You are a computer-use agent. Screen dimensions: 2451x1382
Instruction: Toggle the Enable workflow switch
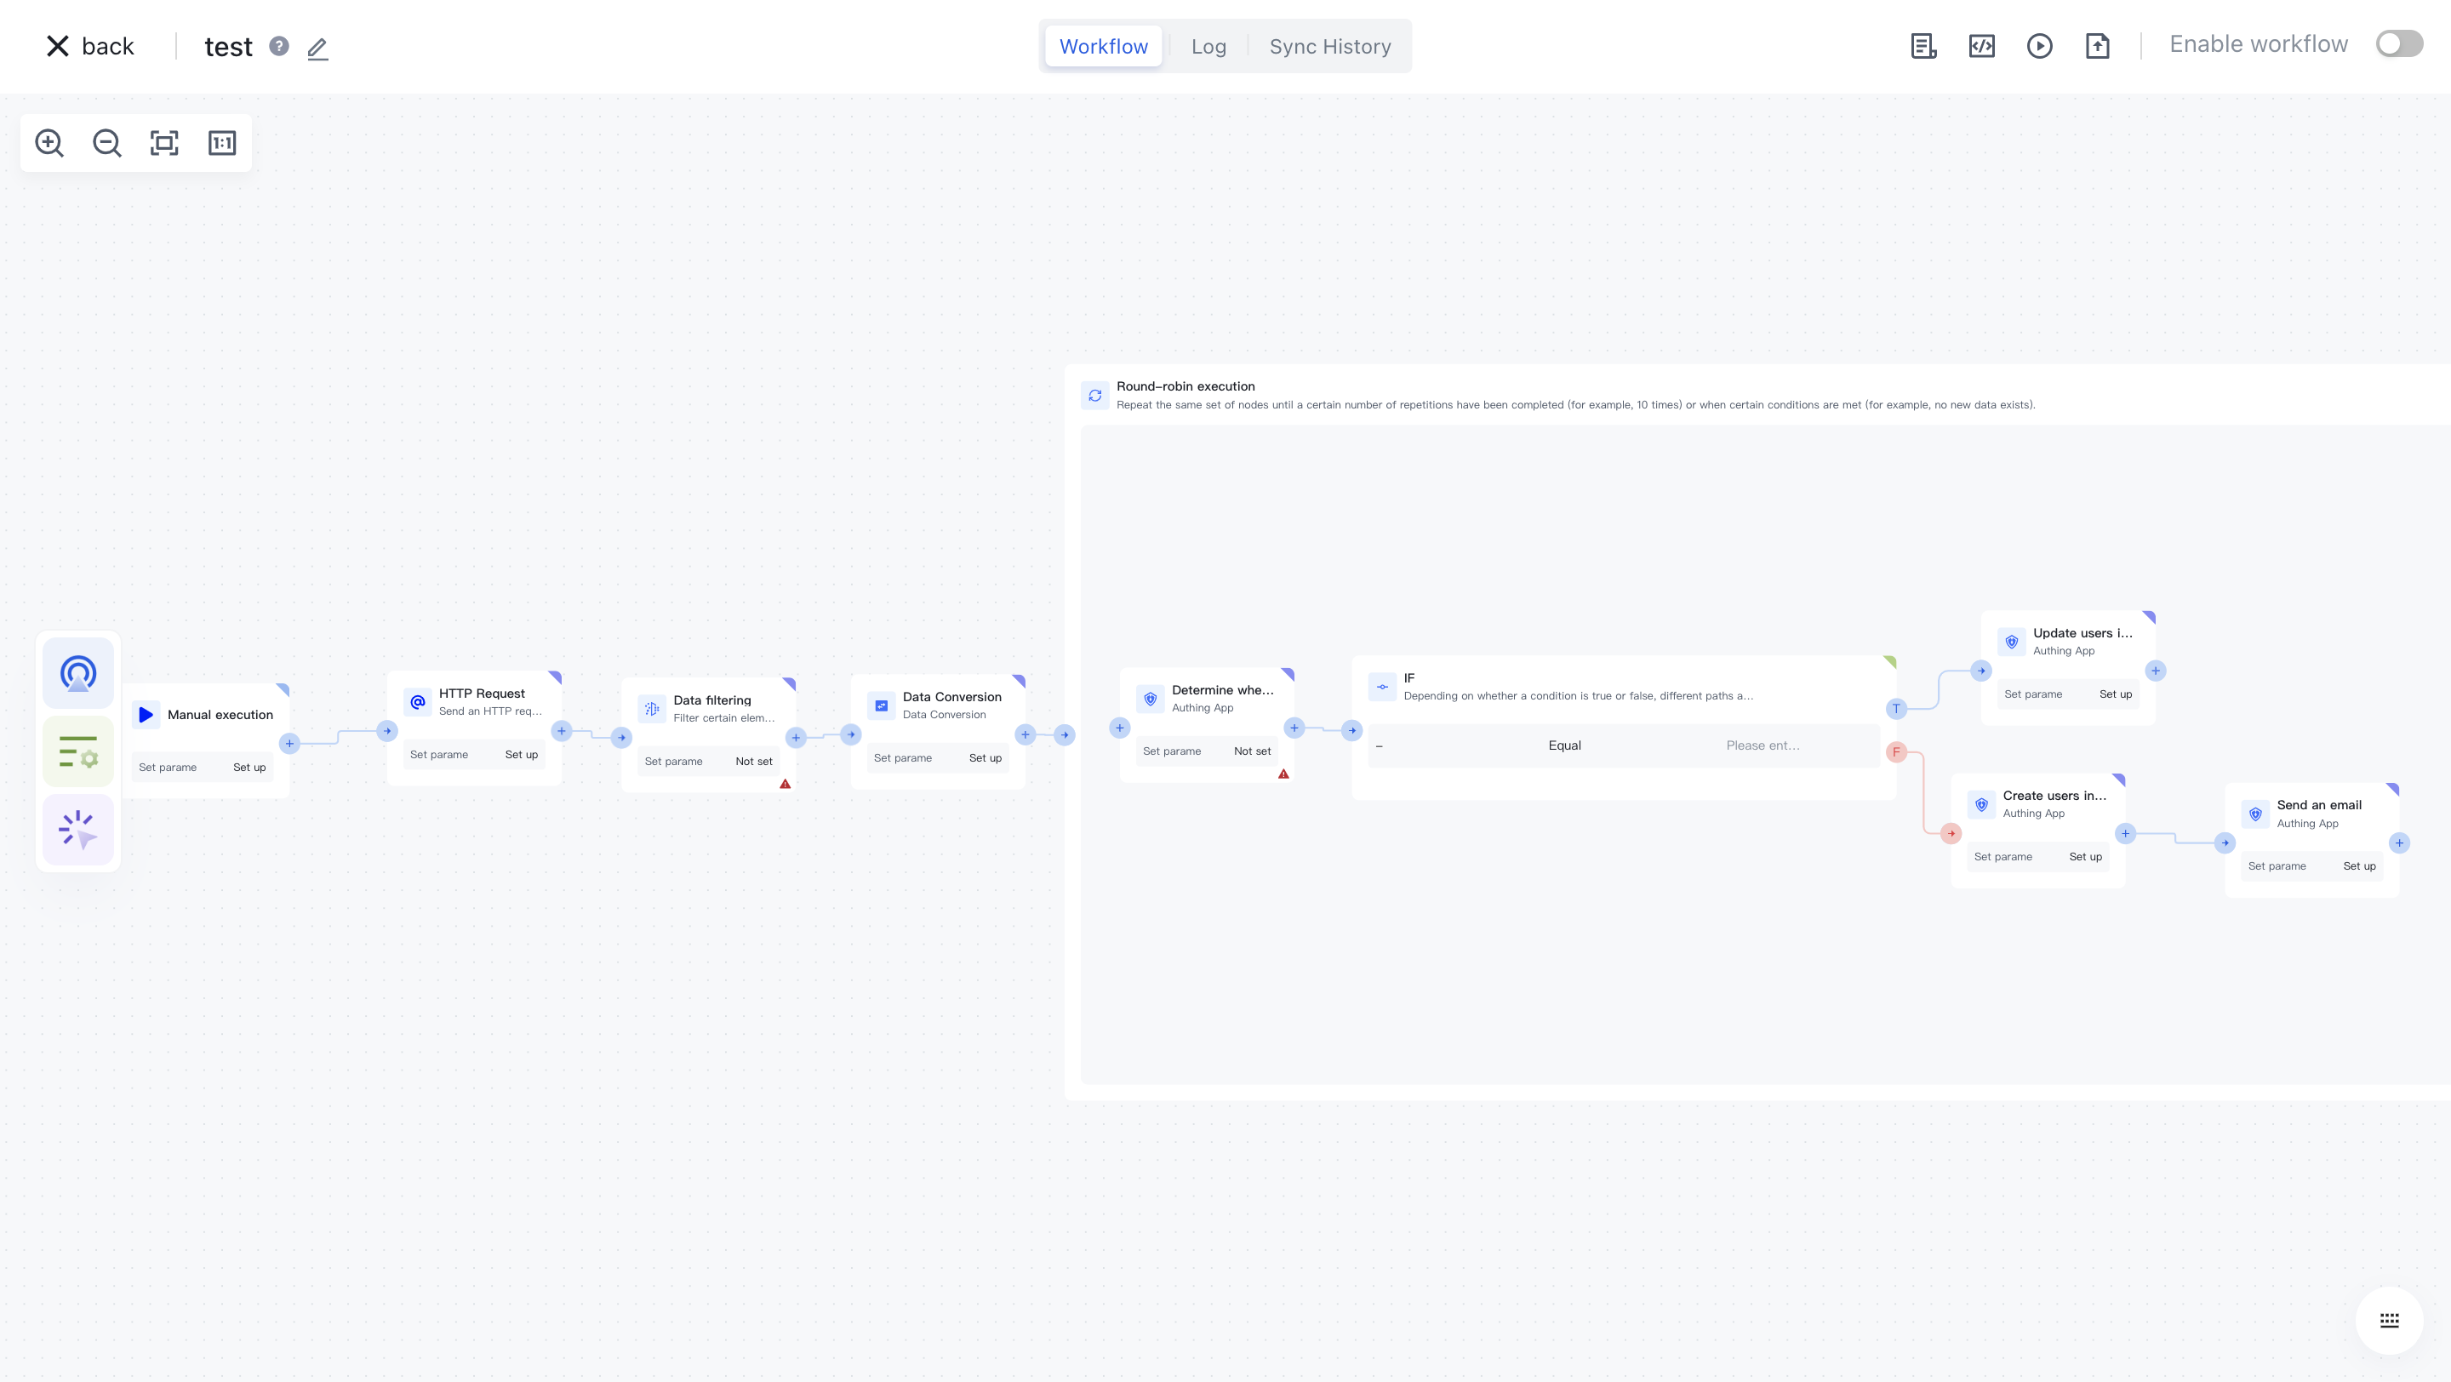point(2399,43)
